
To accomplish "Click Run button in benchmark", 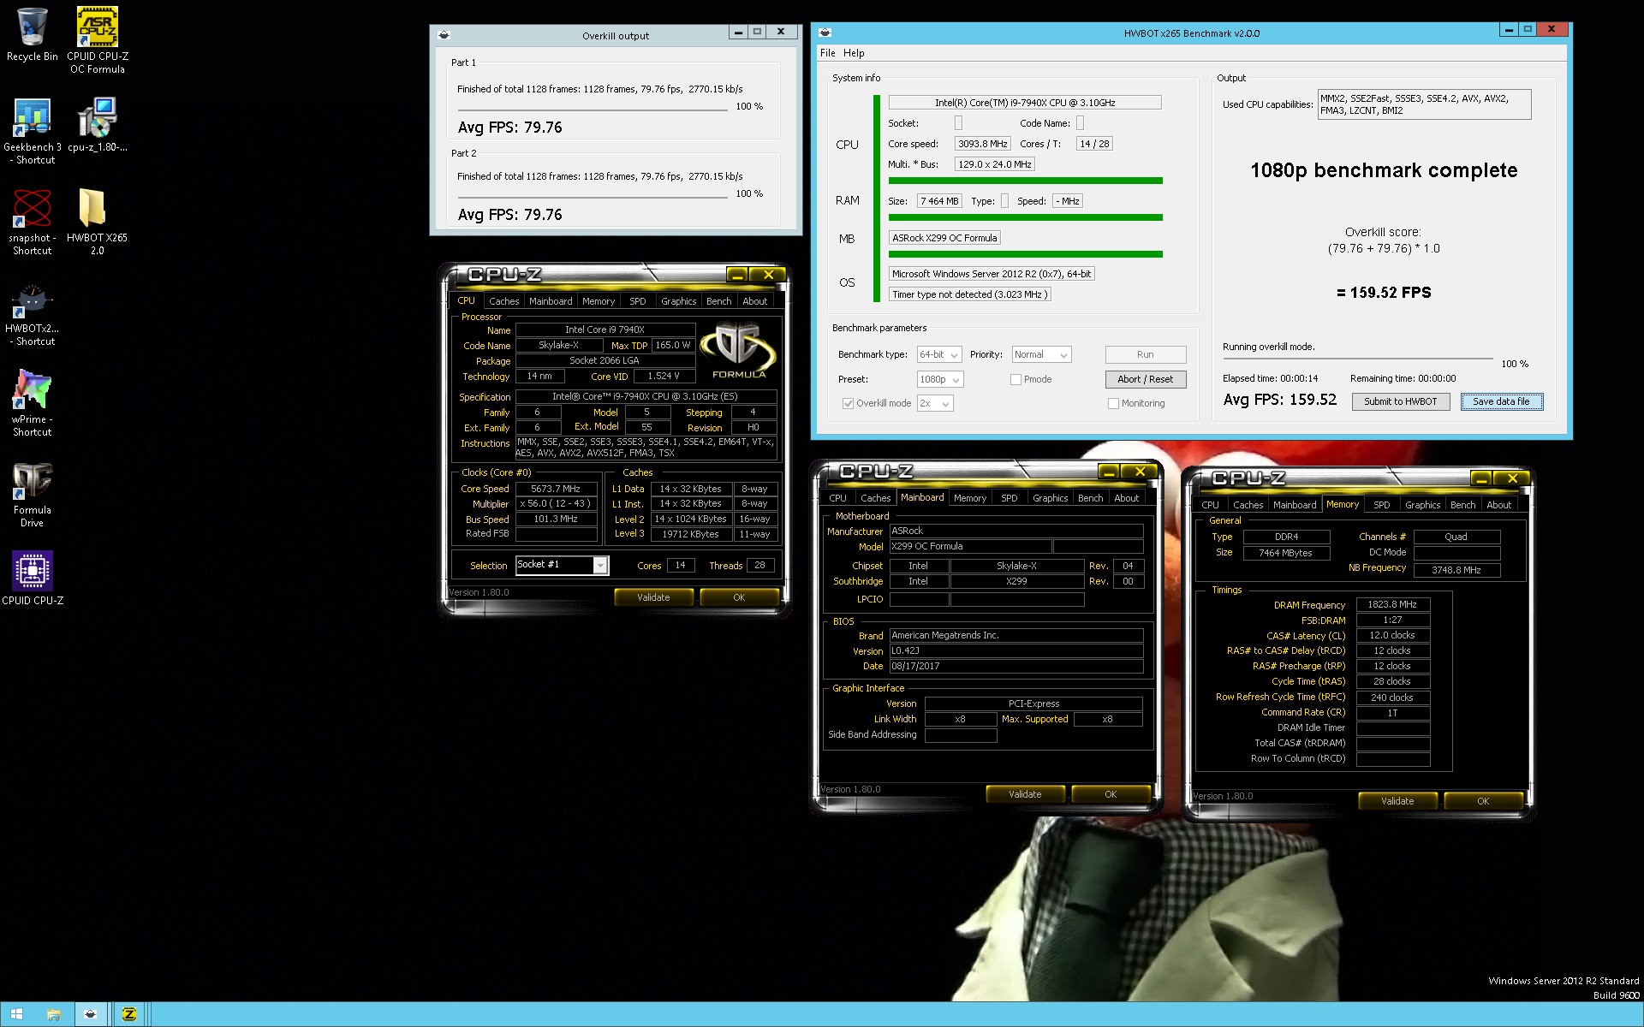I will pos(1145,354).
